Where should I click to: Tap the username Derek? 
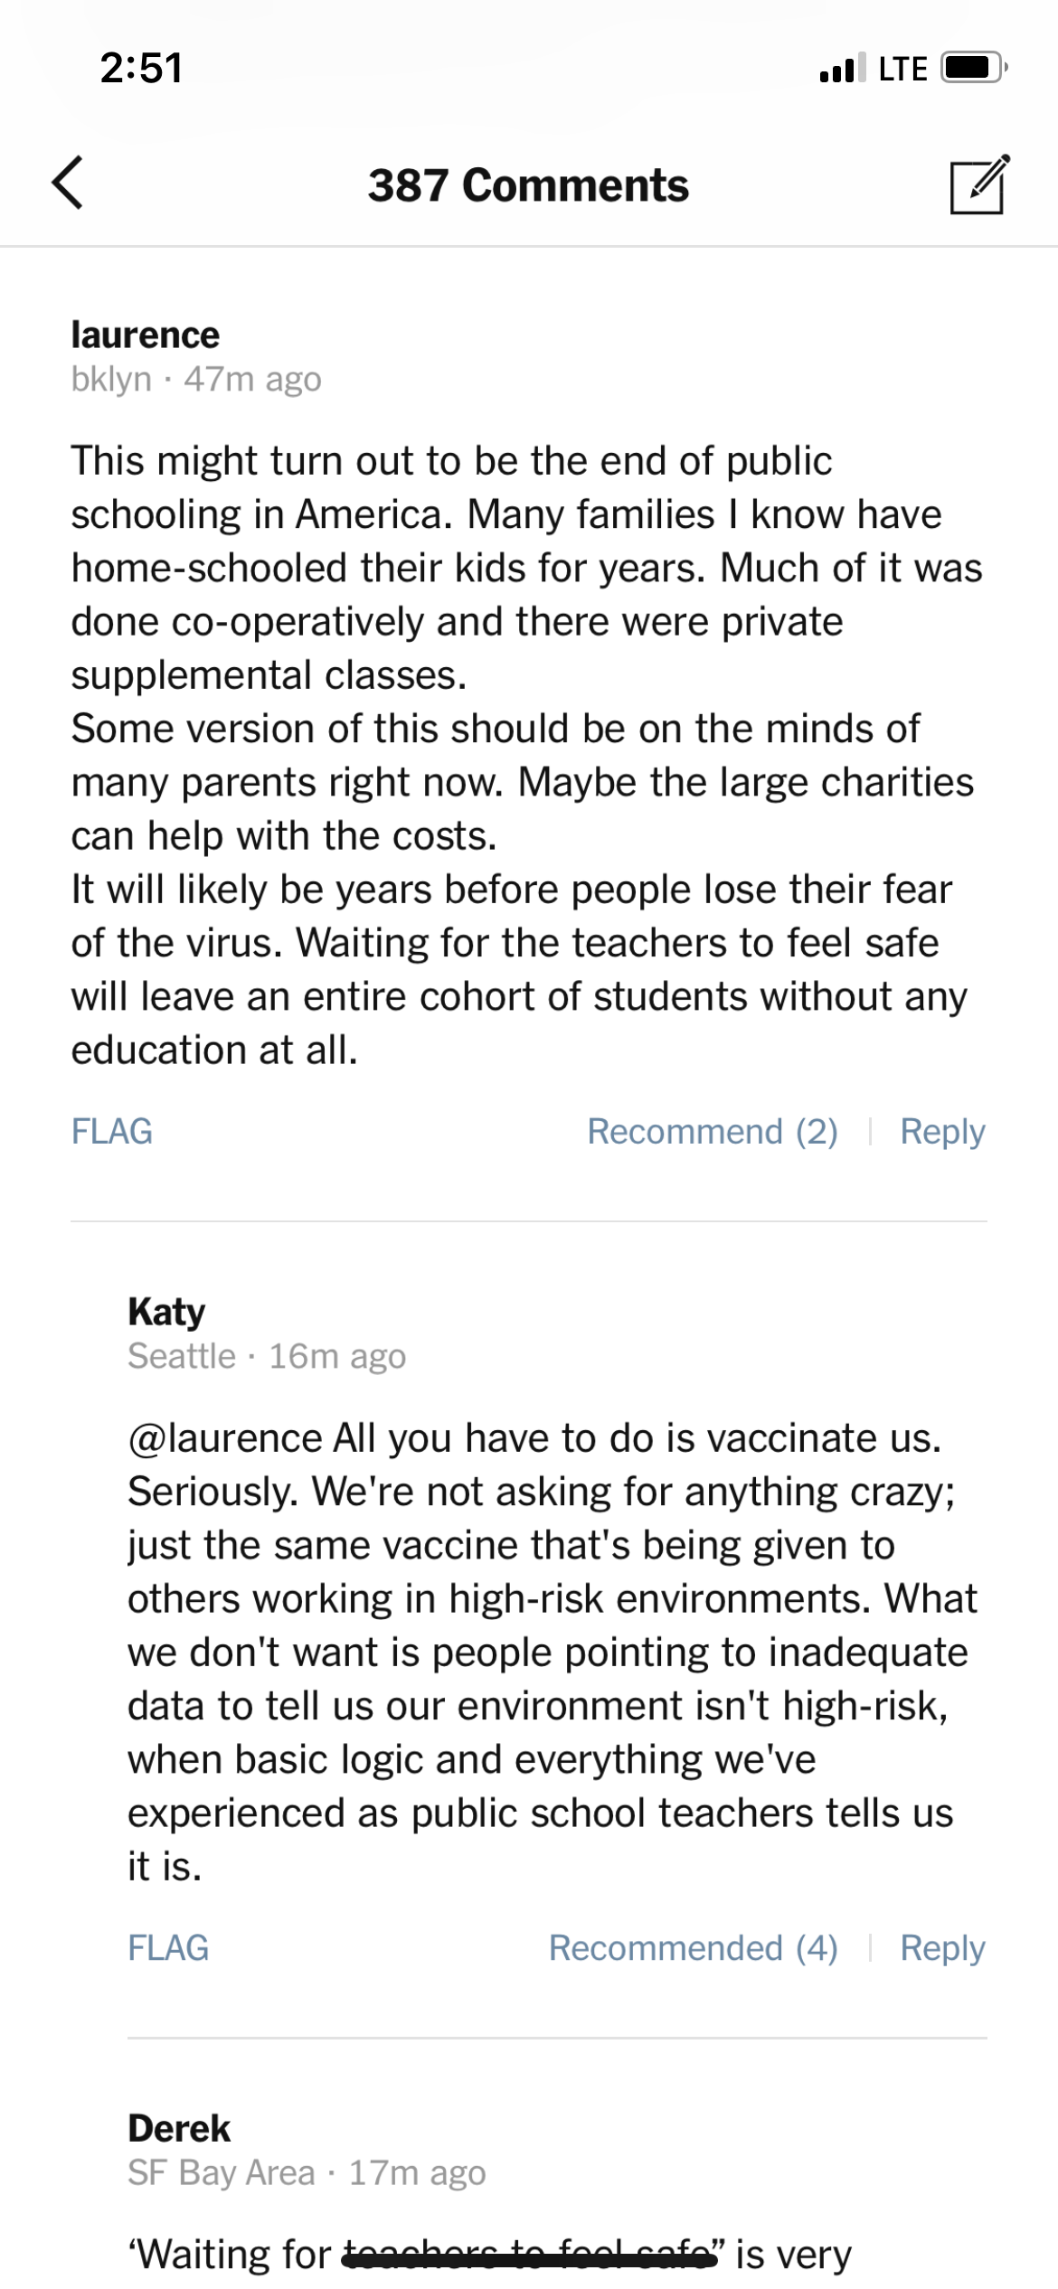click(x=179, y=2128)
